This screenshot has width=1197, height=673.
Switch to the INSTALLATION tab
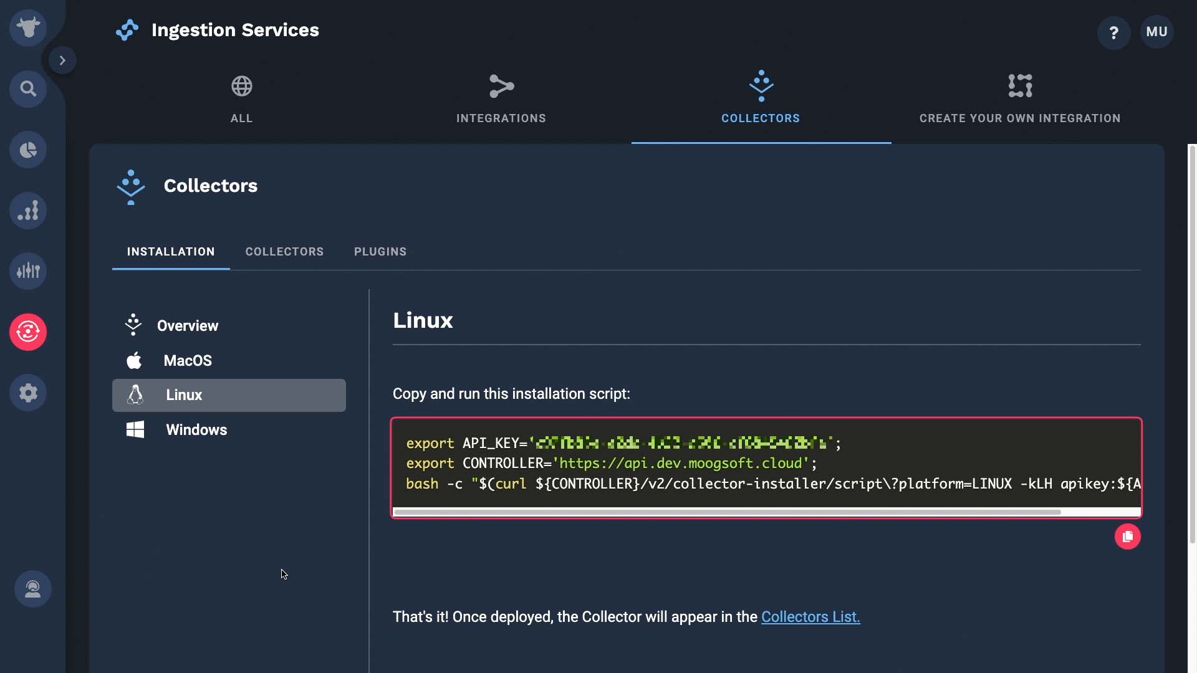[170, 252]
